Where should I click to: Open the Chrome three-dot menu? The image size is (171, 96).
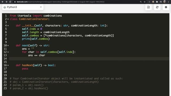[169, 2]
